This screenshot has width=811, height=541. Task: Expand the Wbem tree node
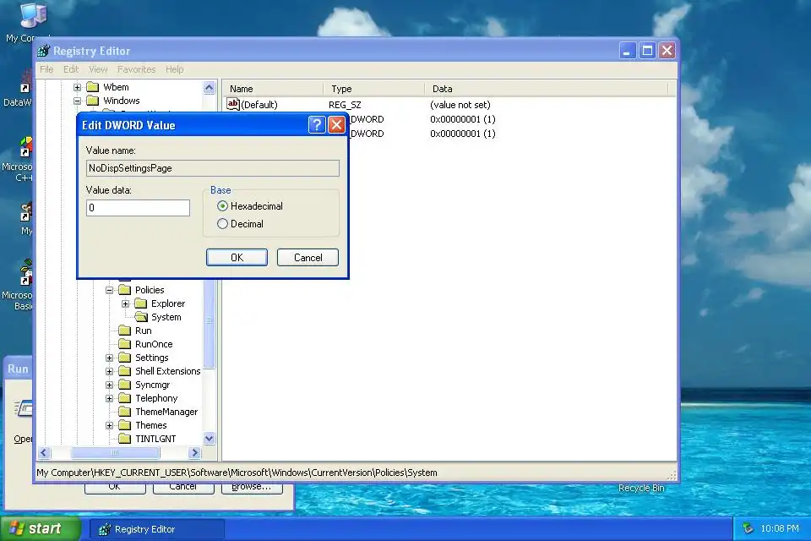pyautogui.click(x=77, y=88)
